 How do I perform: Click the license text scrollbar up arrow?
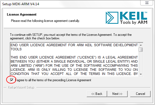pos(141,45)
